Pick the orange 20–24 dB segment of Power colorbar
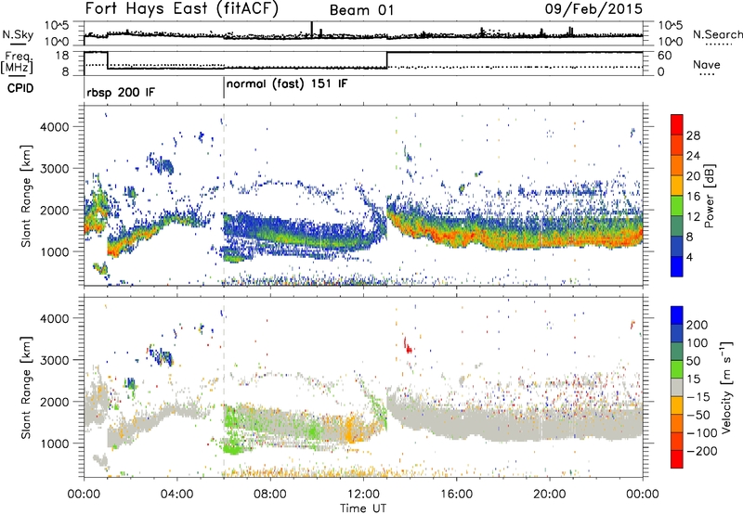 [677, 165]
